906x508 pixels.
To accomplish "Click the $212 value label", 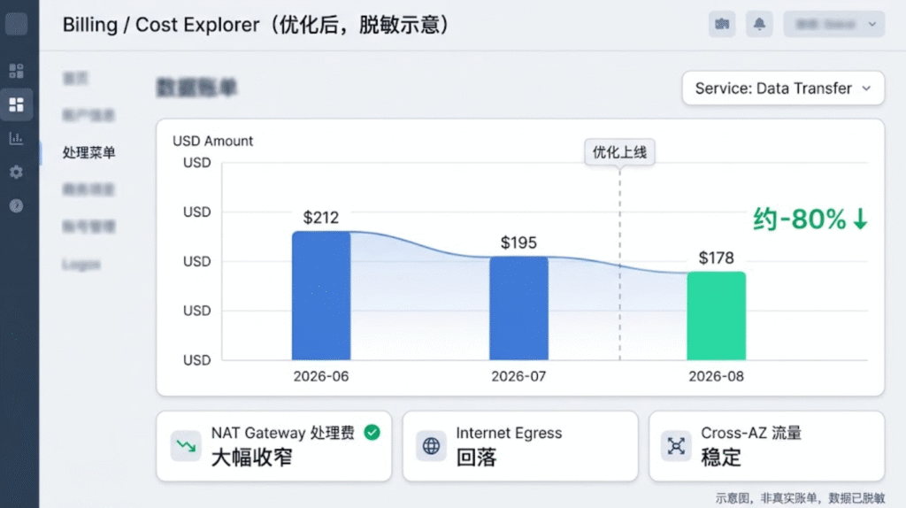I will (x=321, y=218).
